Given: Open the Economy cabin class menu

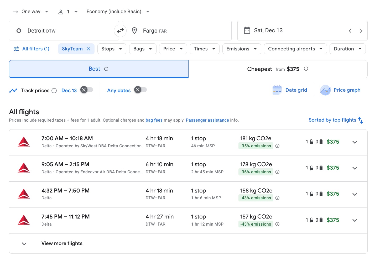Looking at the screenshot, I should [x=117, y=11].
